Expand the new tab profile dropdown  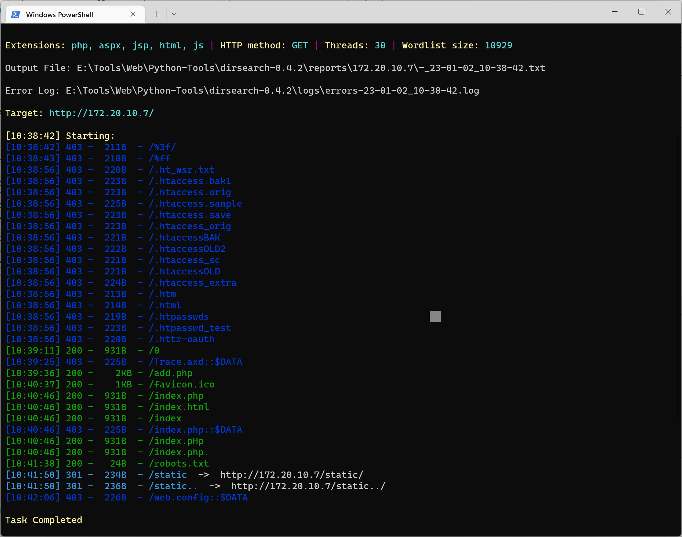[174, 14]
